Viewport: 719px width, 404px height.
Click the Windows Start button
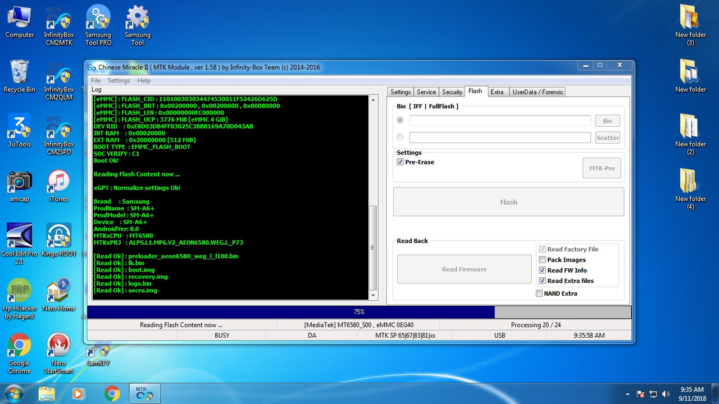13,393
